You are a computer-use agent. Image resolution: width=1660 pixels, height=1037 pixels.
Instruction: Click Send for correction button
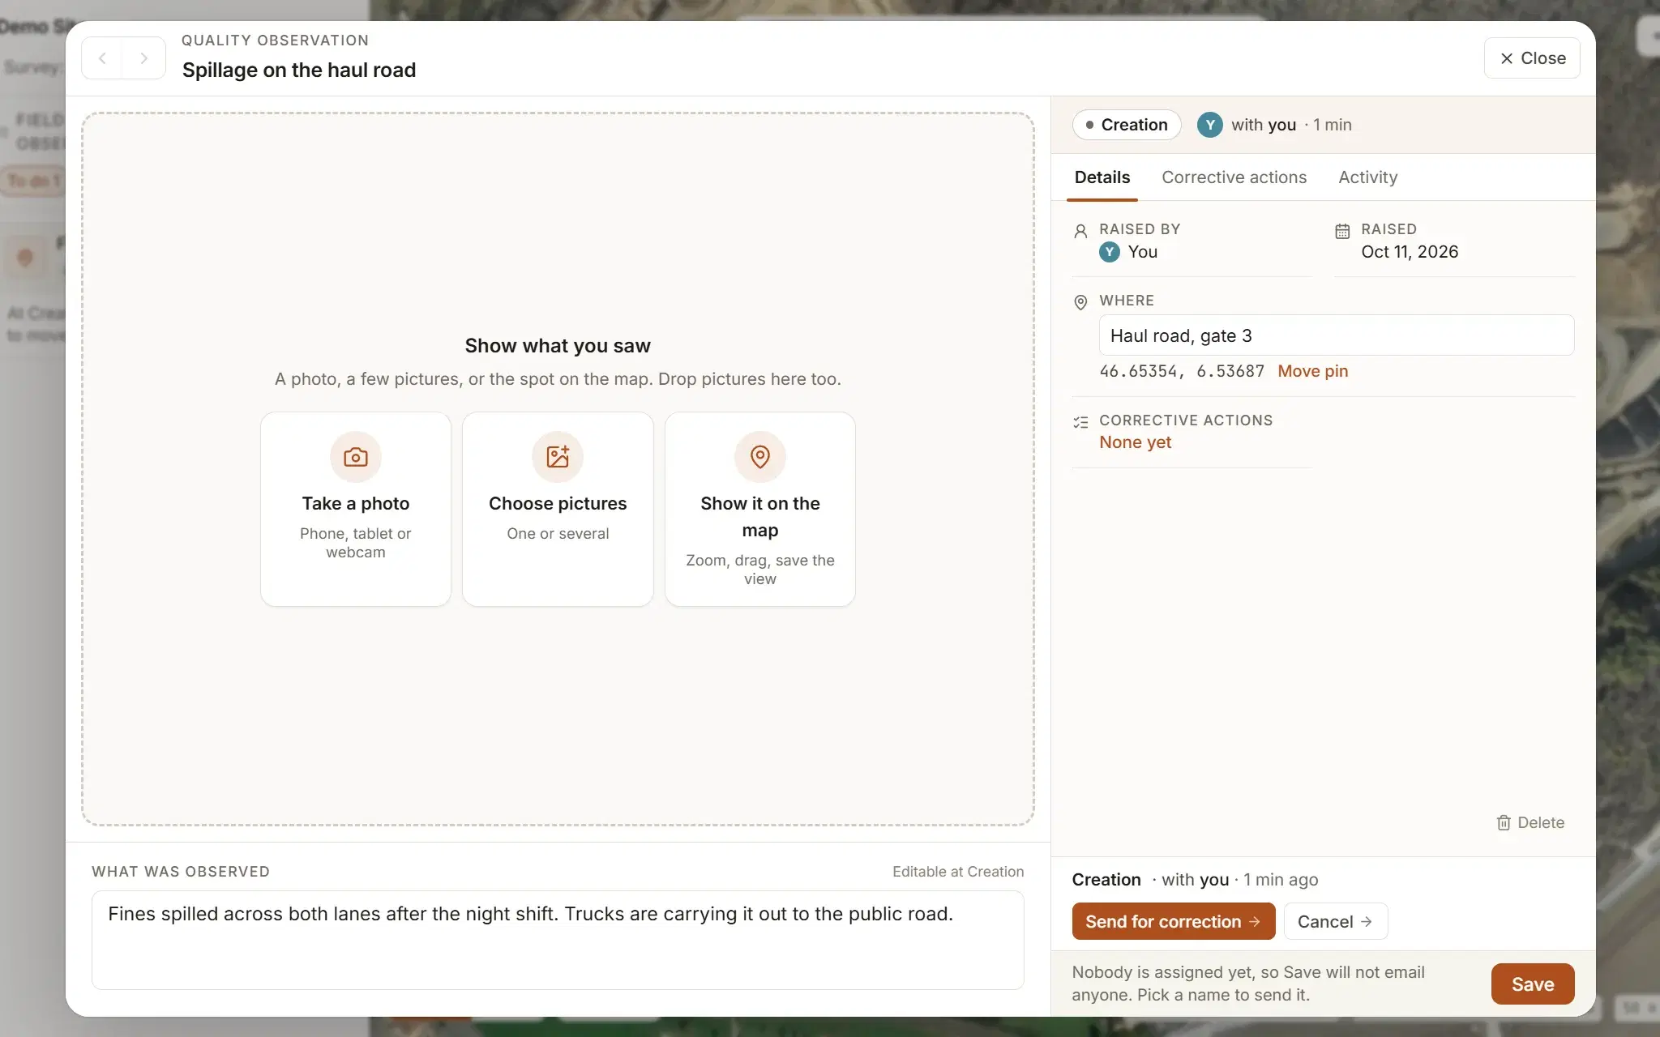(x=1174, y=921)
